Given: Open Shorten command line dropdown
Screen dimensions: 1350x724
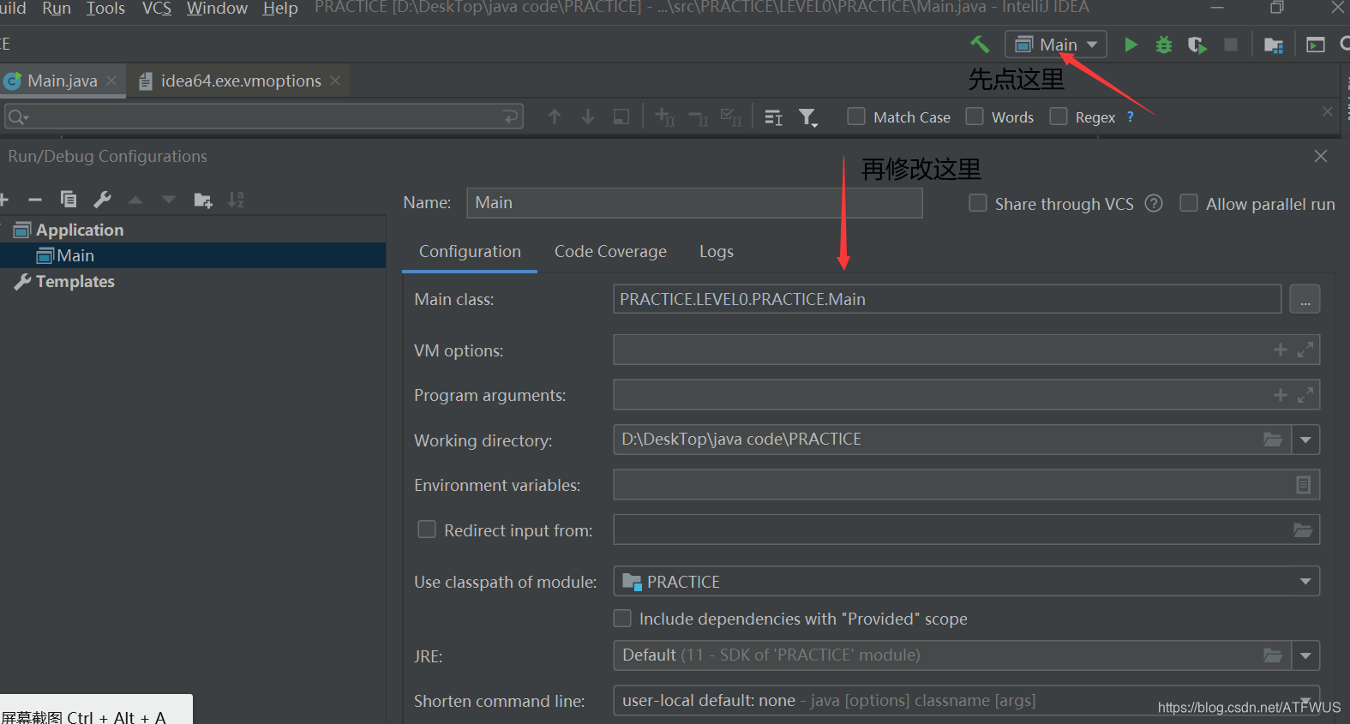Looking at the screenshot, I should (966, 700).
